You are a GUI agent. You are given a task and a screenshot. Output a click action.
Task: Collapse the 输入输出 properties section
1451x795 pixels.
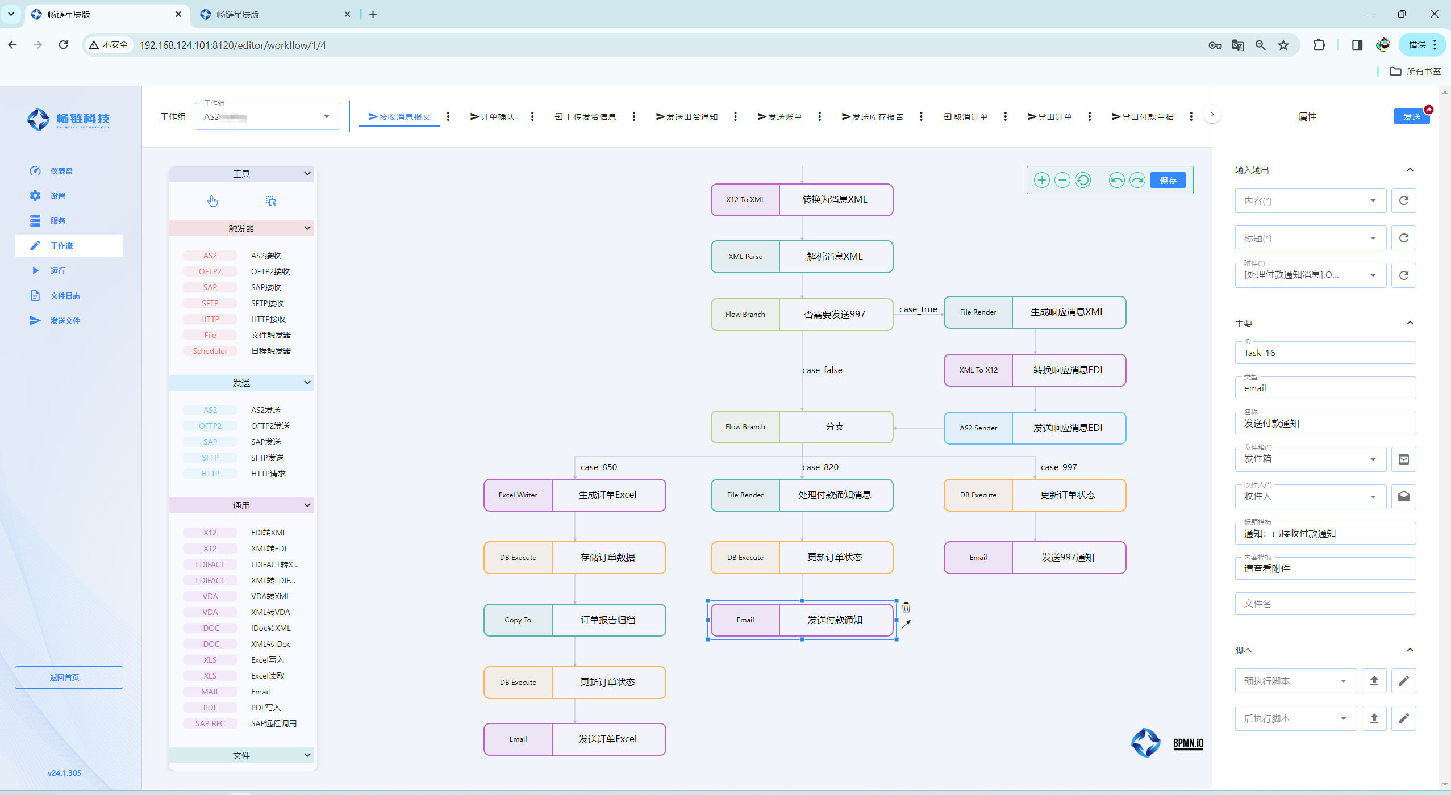(x=1410, y=170)
